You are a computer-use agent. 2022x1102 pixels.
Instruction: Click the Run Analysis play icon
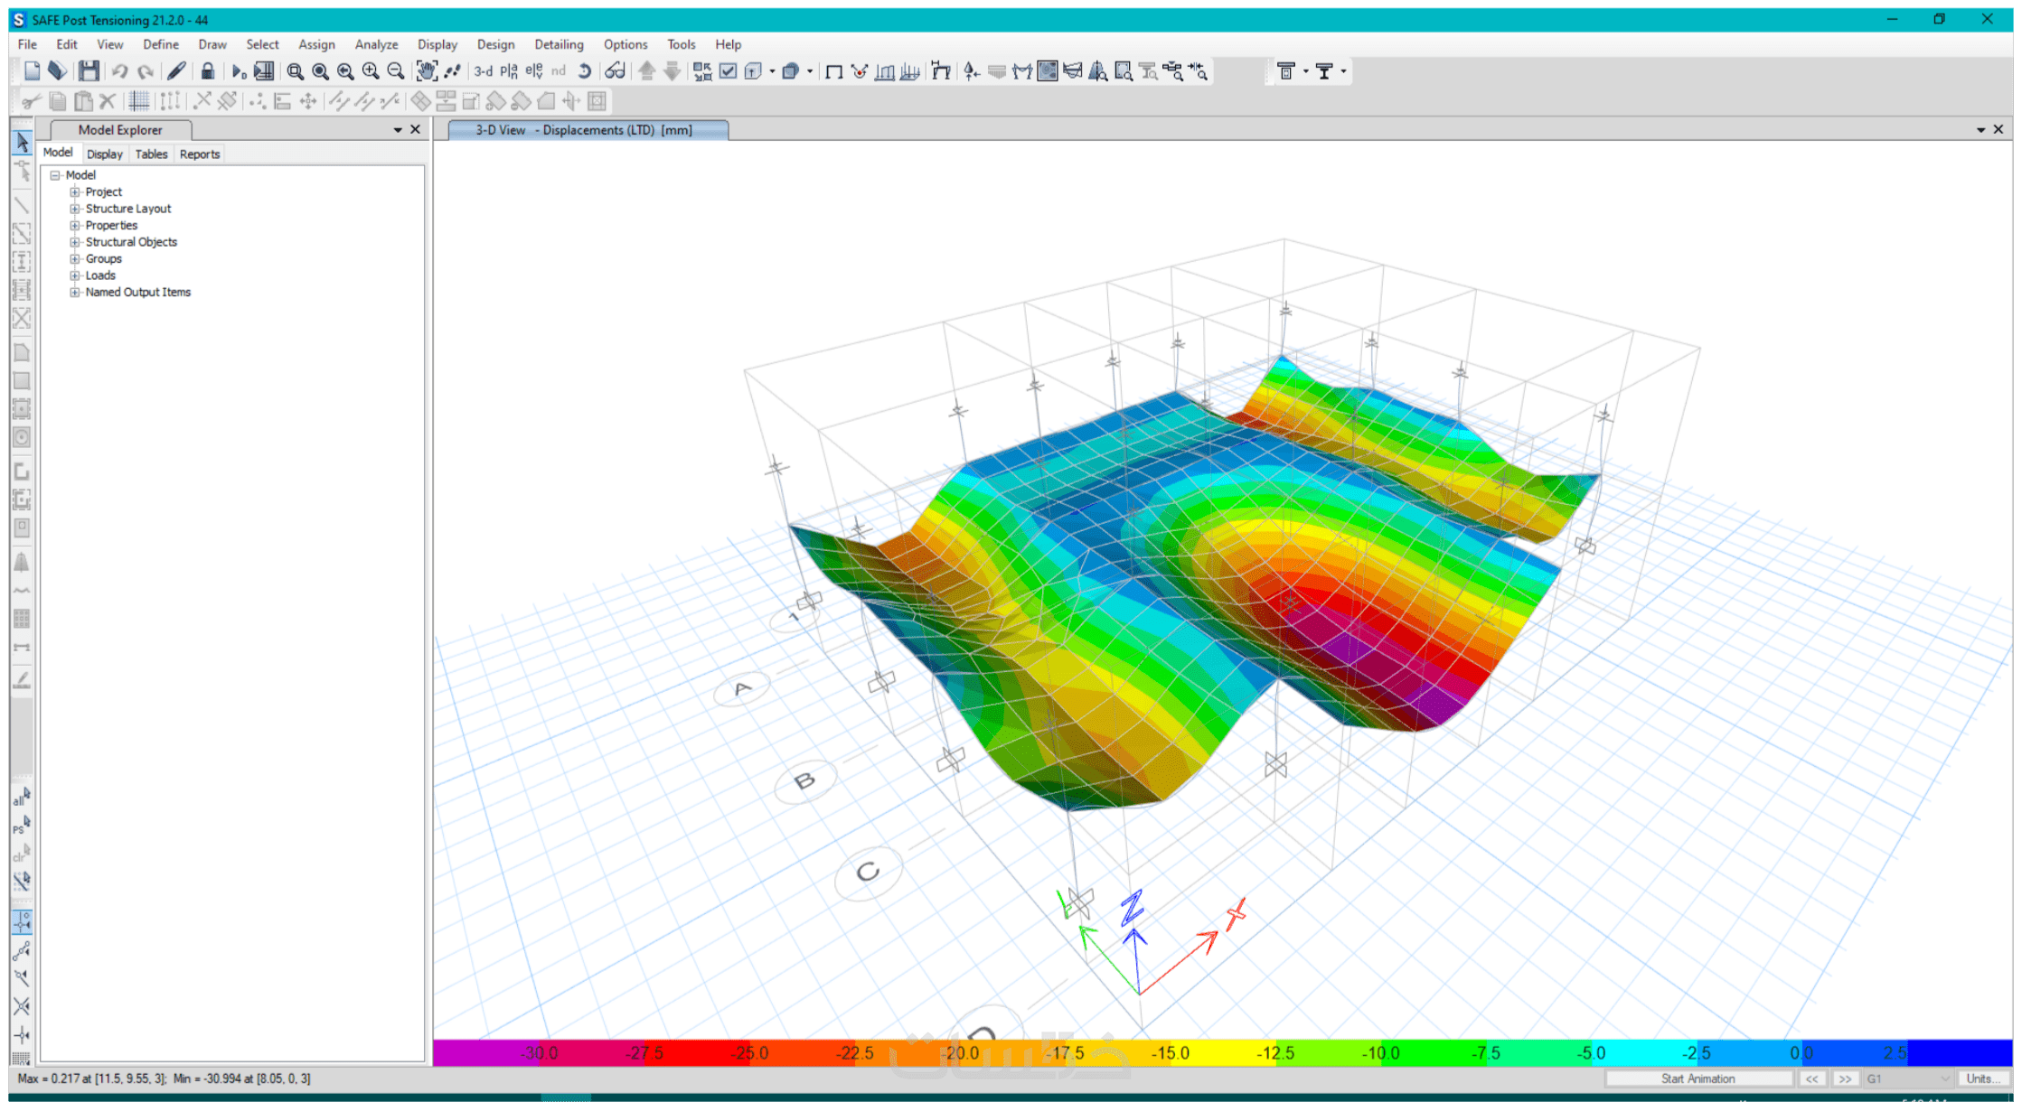(x=238, y=71)
